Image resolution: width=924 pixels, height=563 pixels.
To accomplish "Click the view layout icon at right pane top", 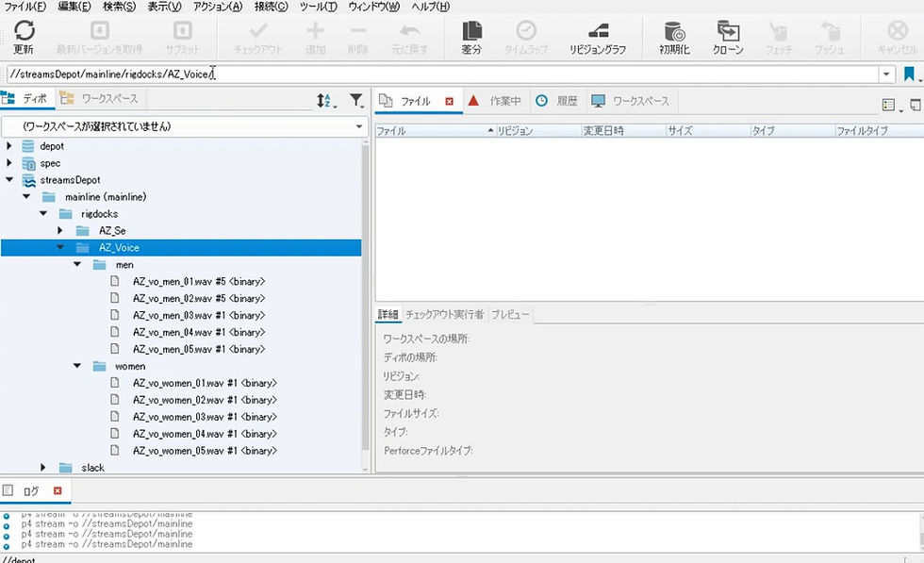I will pos(888,105).
